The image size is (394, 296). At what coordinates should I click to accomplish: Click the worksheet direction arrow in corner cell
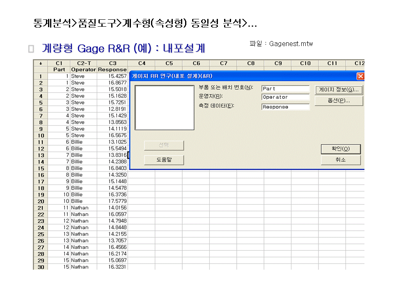[41, 63]
